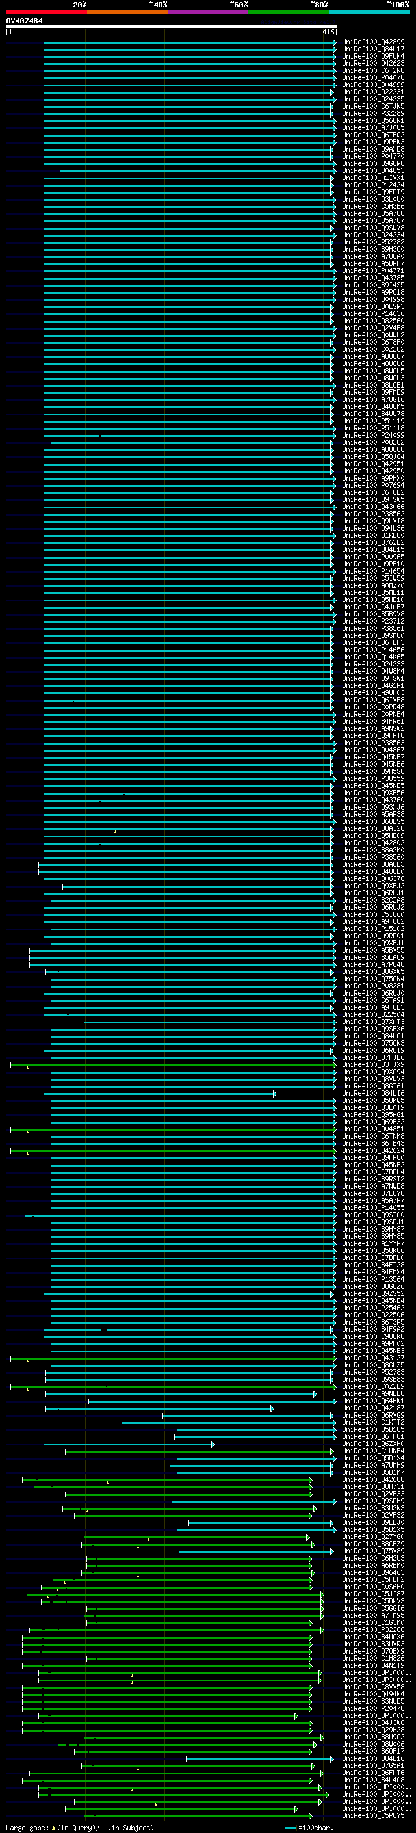Open hit UniRef100_B3TJX9
Image resolution: width=416 pixels, height=1833 pixels.
point(373,1065)
